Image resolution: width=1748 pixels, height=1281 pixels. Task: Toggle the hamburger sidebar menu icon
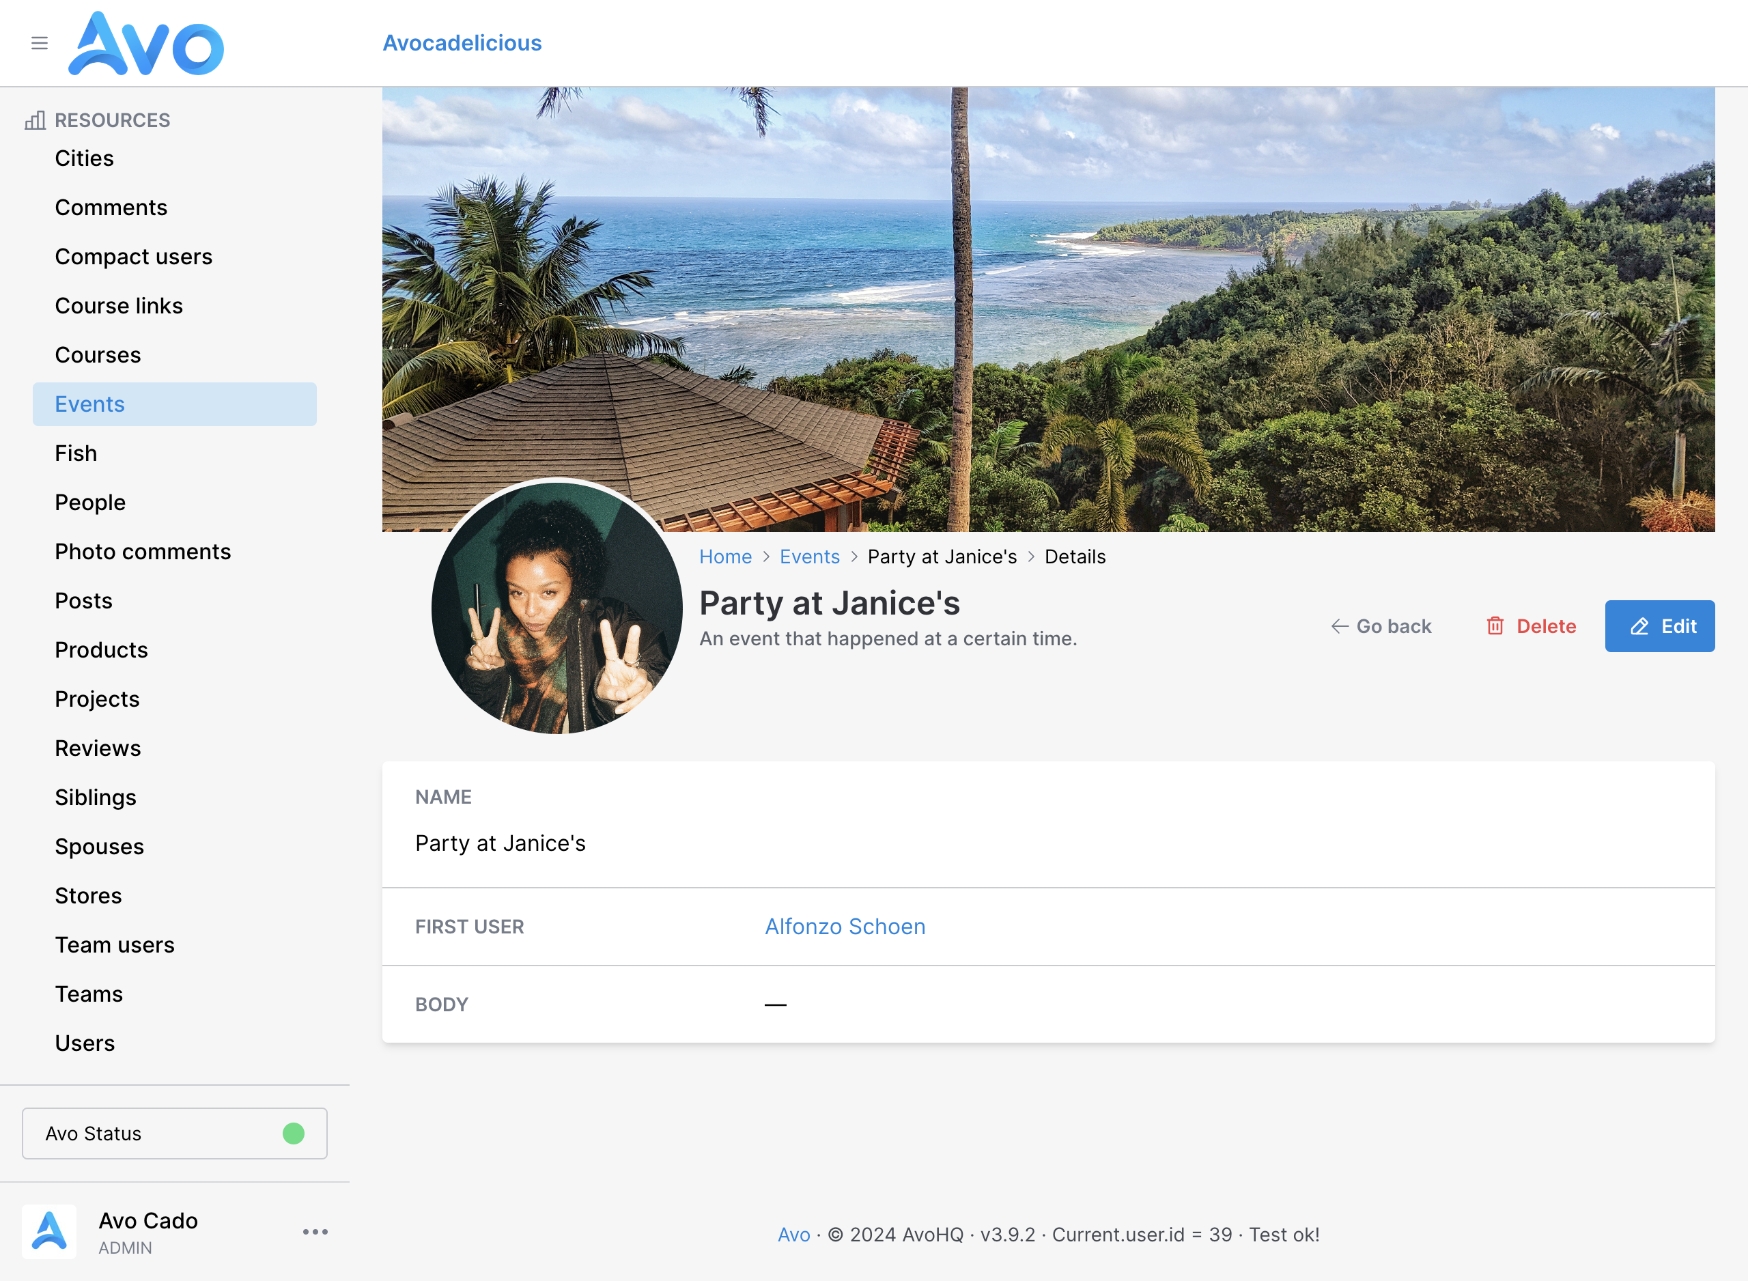[x=40, y=44]
